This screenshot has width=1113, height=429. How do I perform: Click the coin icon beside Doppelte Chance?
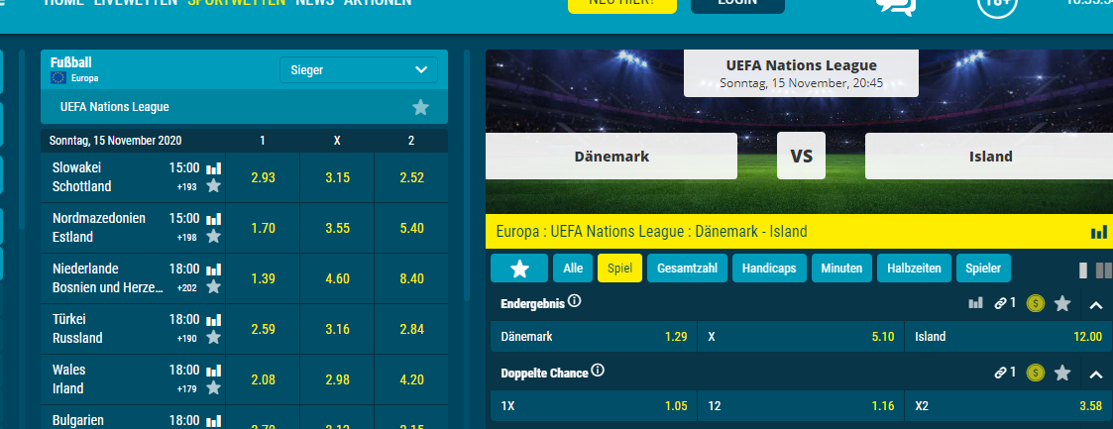coord(1036,373)
